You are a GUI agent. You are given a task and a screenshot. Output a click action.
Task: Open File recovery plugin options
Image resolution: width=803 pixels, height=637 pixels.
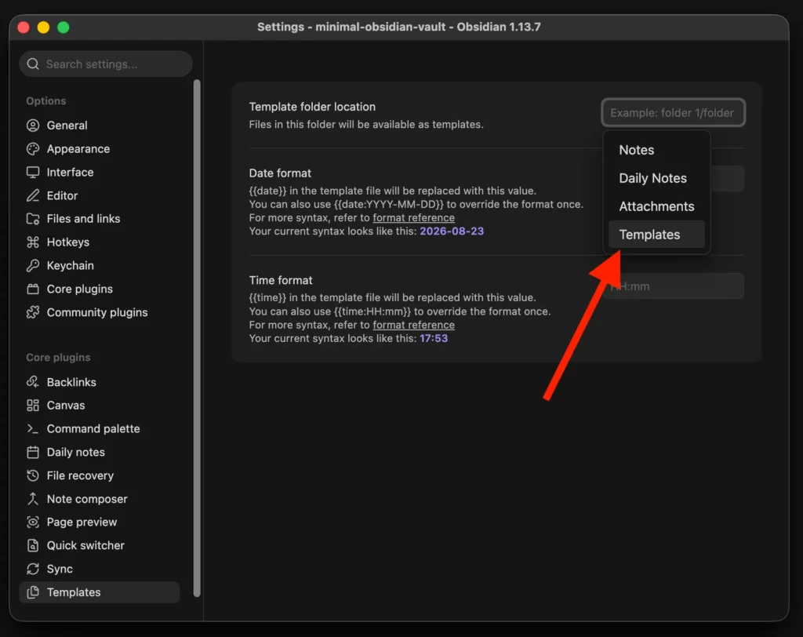pos(100,475)
